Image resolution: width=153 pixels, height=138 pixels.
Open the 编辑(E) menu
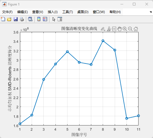(x=22, y=12)
